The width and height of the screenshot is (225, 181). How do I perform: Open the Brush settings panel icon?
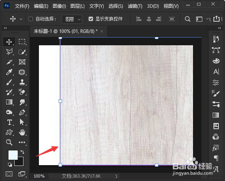(216, 93)
